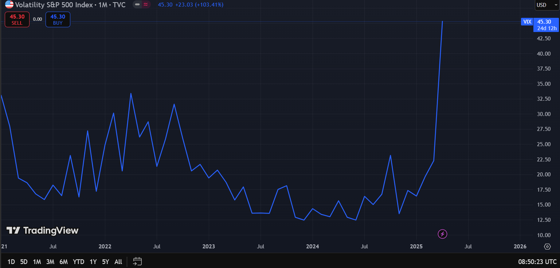Image resolution: width=560 pixels, height=268 pixels.
Task: Toggle the session highlight pill switch
Action: [141, 5]
